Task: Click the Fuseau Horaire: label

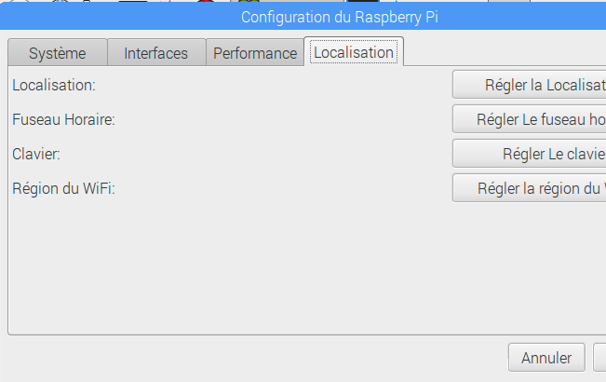Action: [x=64, y=119]
